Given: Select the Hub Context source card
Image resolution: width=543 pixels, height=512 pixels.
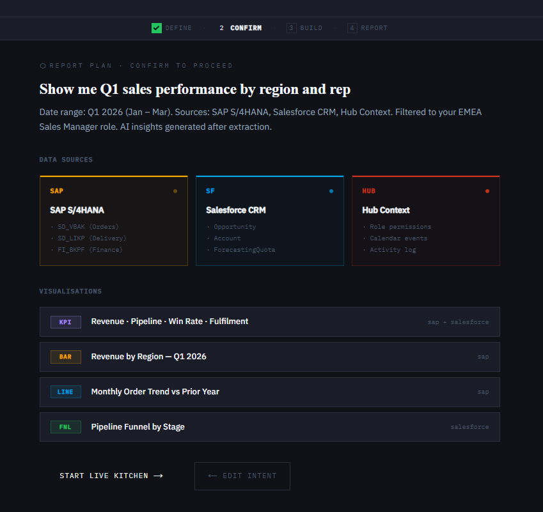Looking at the screenshot, I should click(425, 221).
